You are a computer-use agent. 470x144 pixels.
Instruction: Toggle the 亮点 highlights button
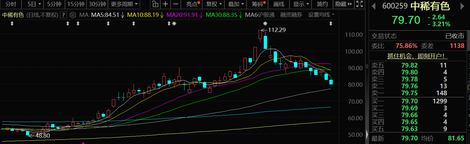pyautogui.click(x=192, y=4)
